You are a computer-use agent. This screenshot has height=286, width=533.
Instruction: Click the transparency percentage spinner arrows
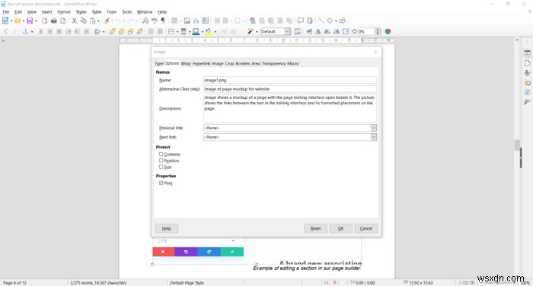coord(378,32)
